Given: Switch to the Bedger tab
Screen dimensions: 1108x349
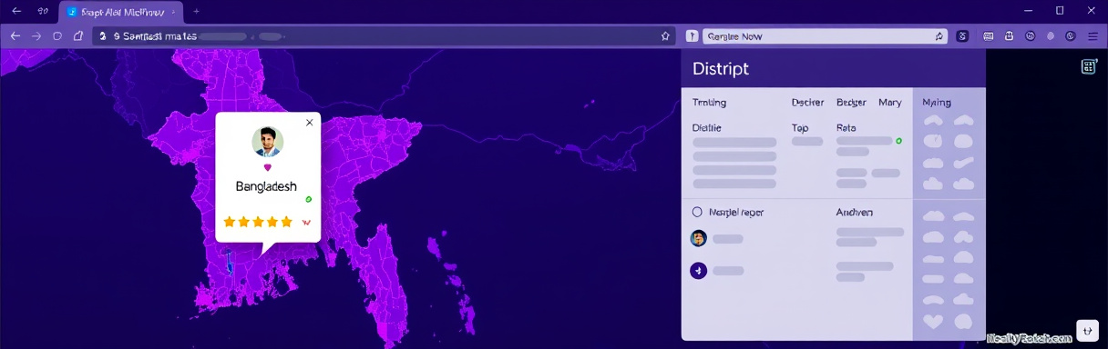Looking at the screenshot, I should [851, 103].
